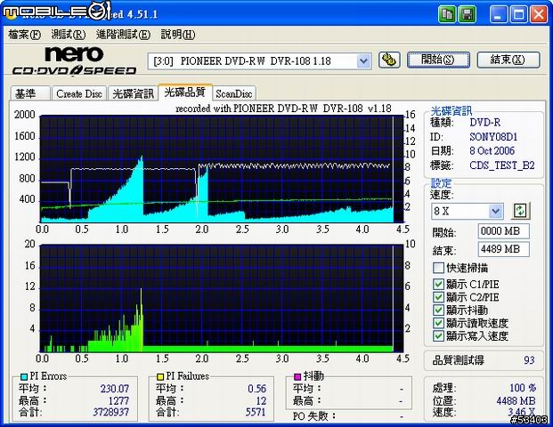Click the copy-to-clipboard icon in title bar
553x427 pixels.
447,14
